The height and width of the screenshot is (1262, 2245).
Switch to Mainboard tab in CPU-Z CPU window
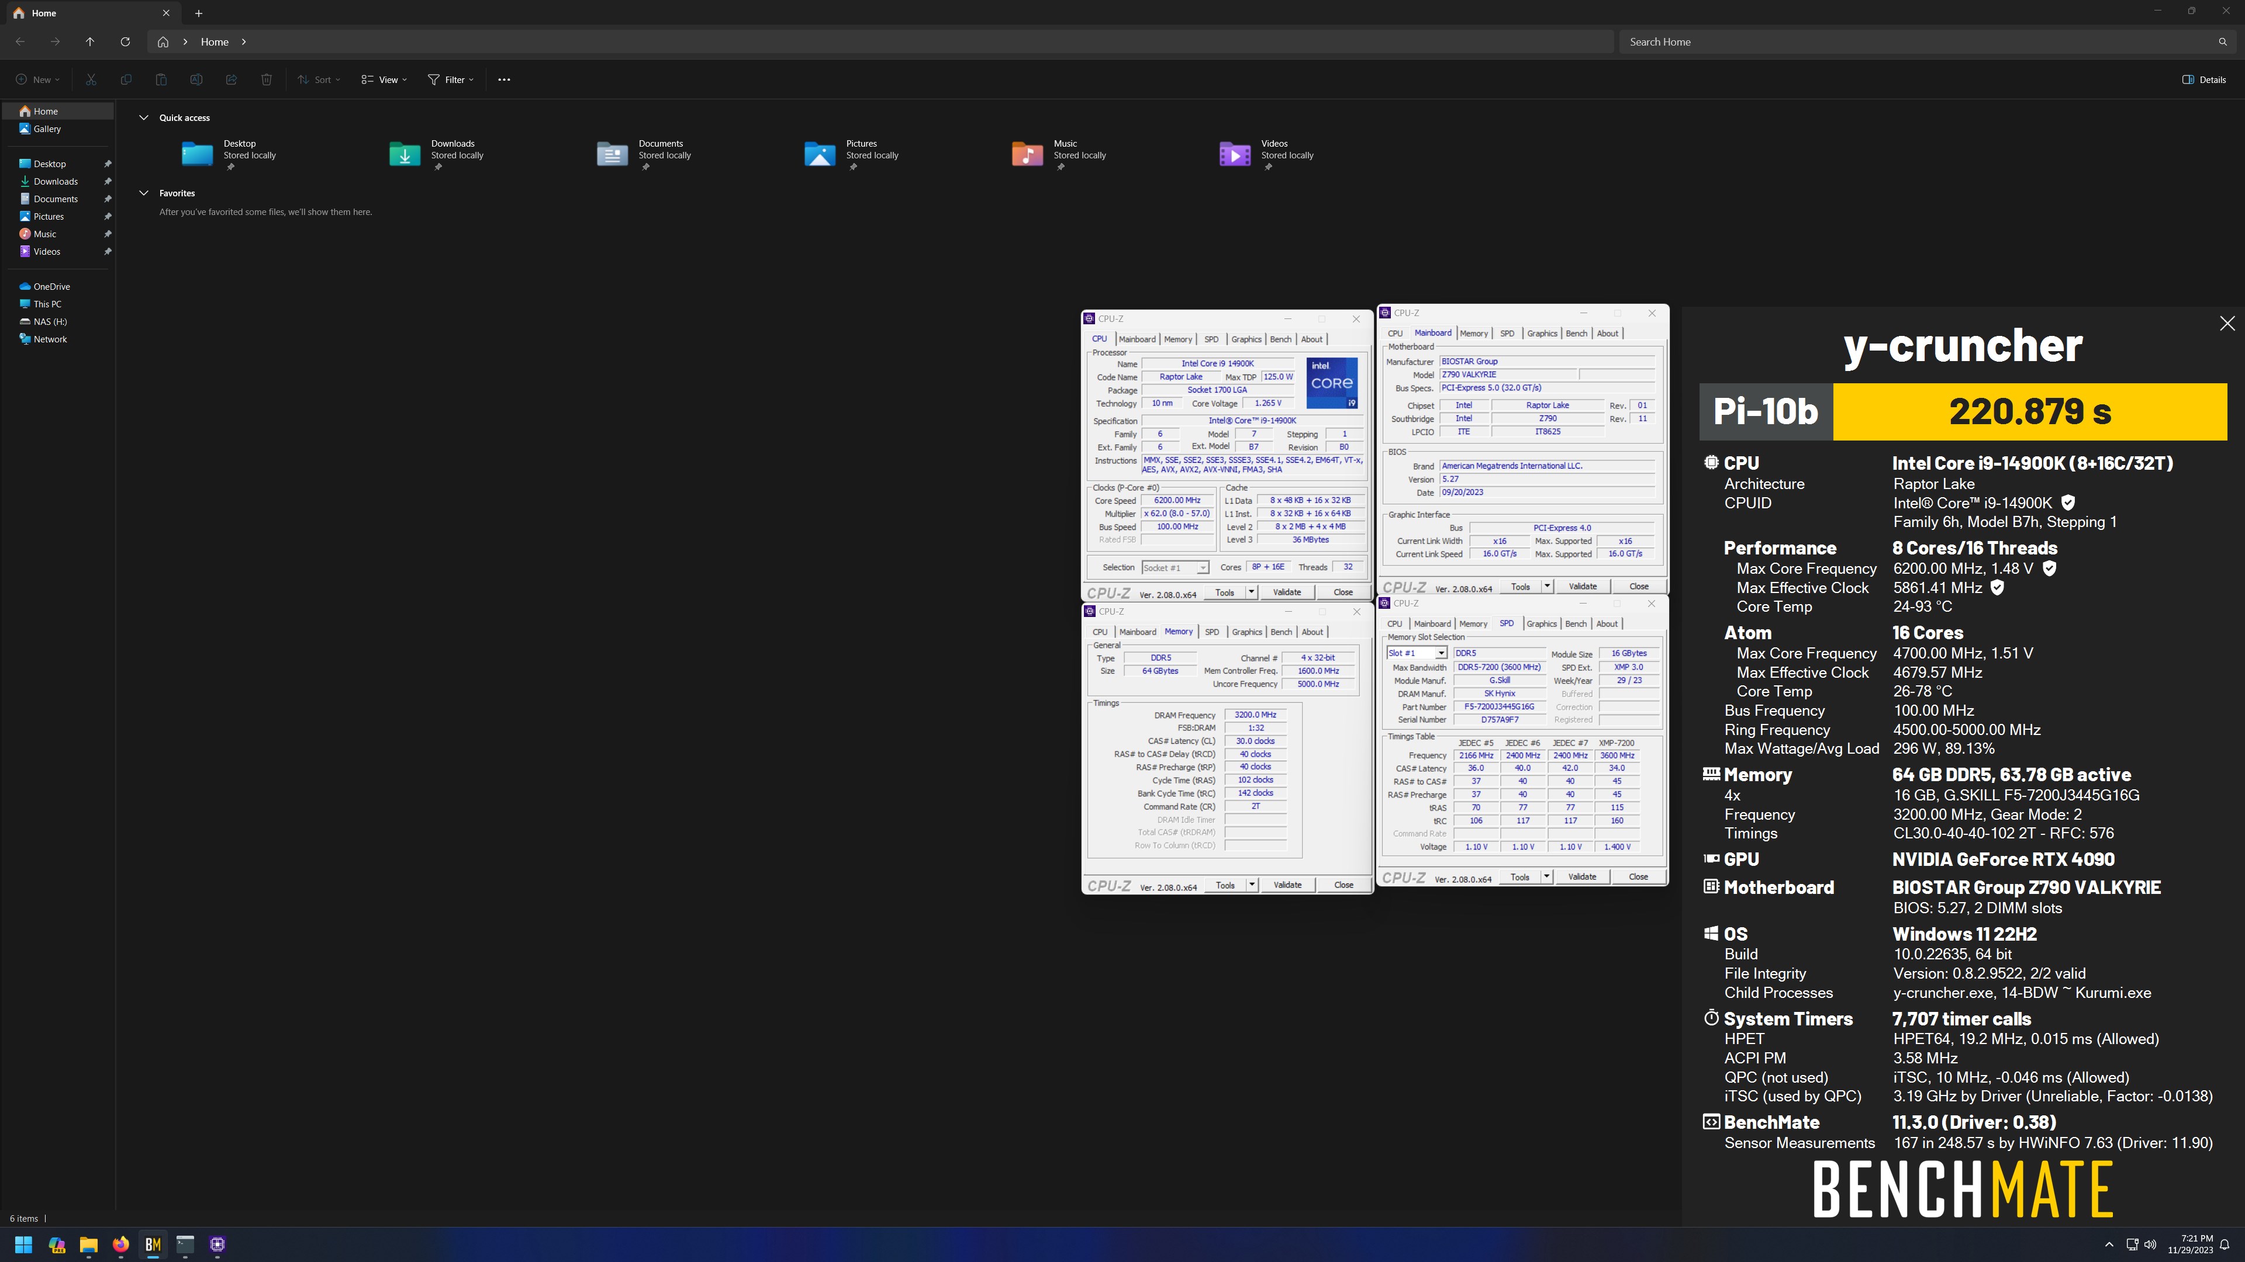click(x=1137, y=339)
